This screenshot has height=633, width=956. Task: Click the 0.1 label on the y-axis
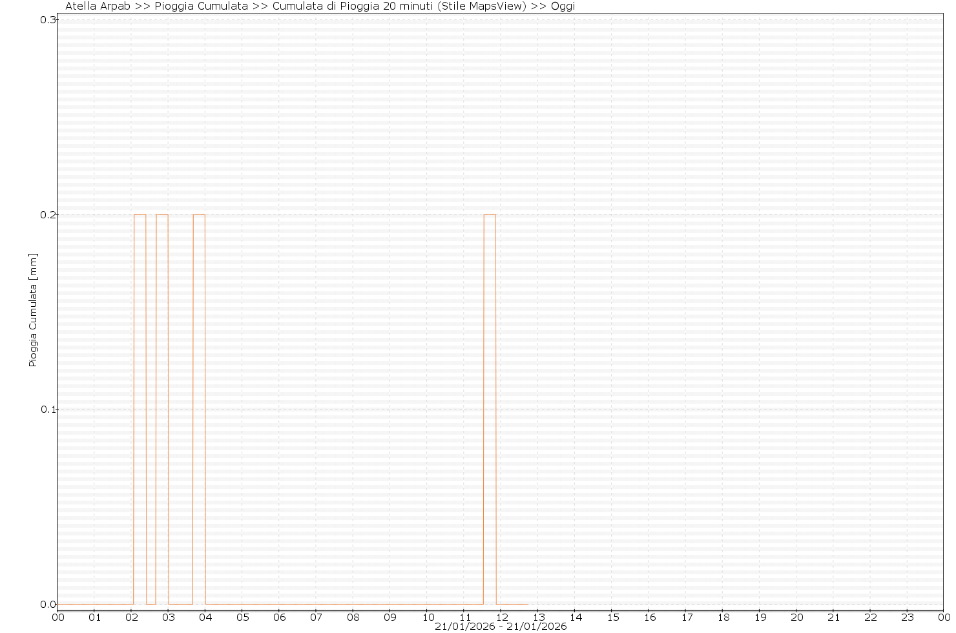(x=48, y=410)
